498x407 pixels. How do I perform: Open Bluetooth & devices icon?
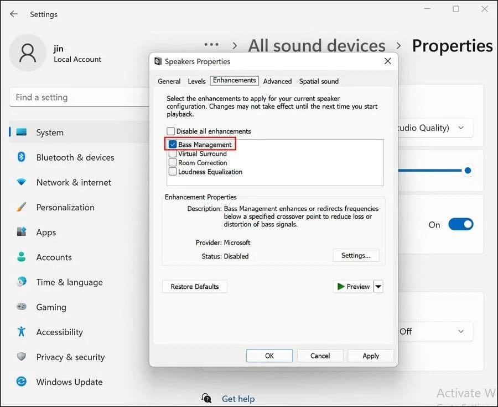[x=22, y=157]
